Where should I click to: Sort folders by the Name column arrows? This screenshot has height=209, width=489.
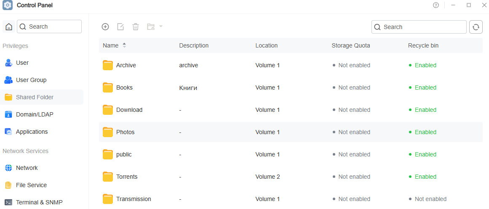[124, 45]
